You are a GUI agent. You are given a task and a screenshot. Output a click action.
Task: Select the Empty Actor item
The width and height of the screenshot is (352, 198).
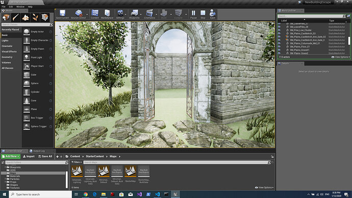click(x=37, y=32)
